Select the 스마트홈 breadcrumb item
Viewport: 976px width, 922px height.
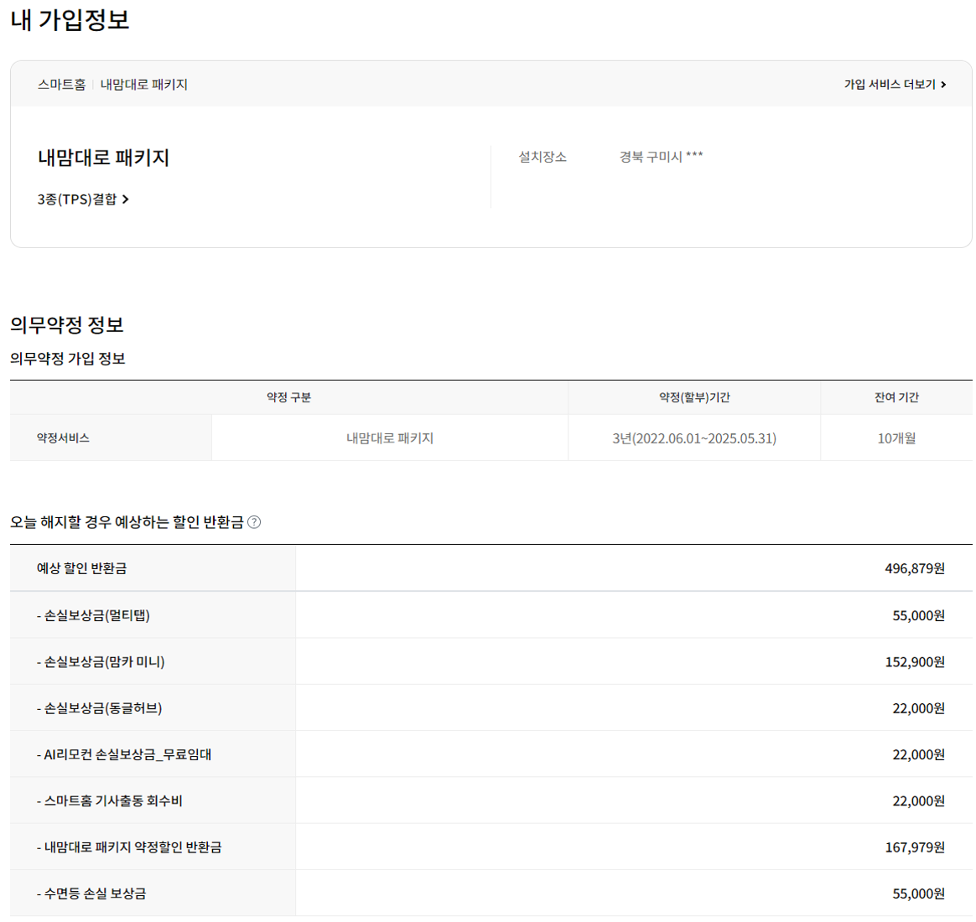click(x=61, y=85)
